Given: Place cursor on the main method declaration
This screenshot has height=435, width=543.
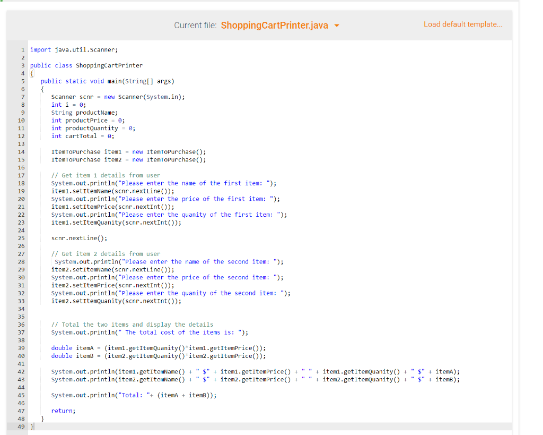Looking at the screenshot, I should pos(106,81).
